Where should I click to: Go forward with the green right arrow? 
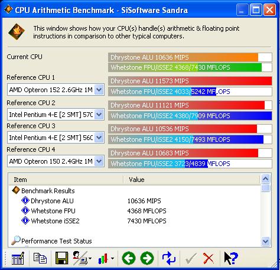pos(147,258)
